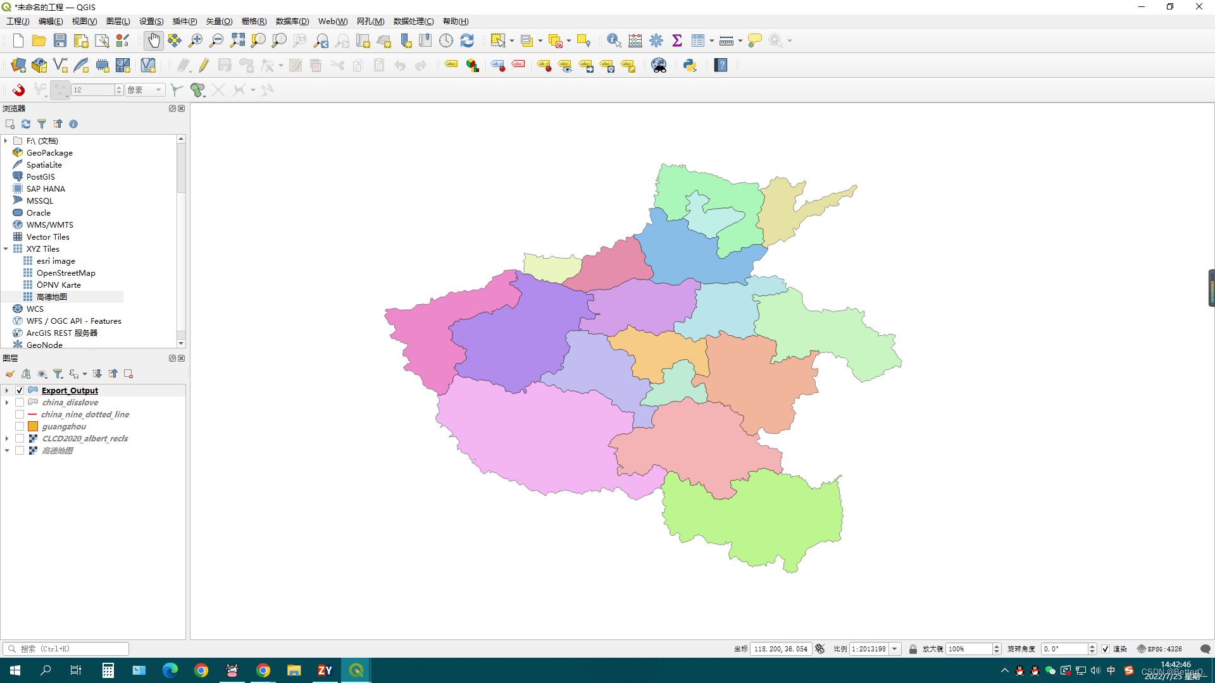
Task: Click the Refresh map icon
Action: click(467, 40)
